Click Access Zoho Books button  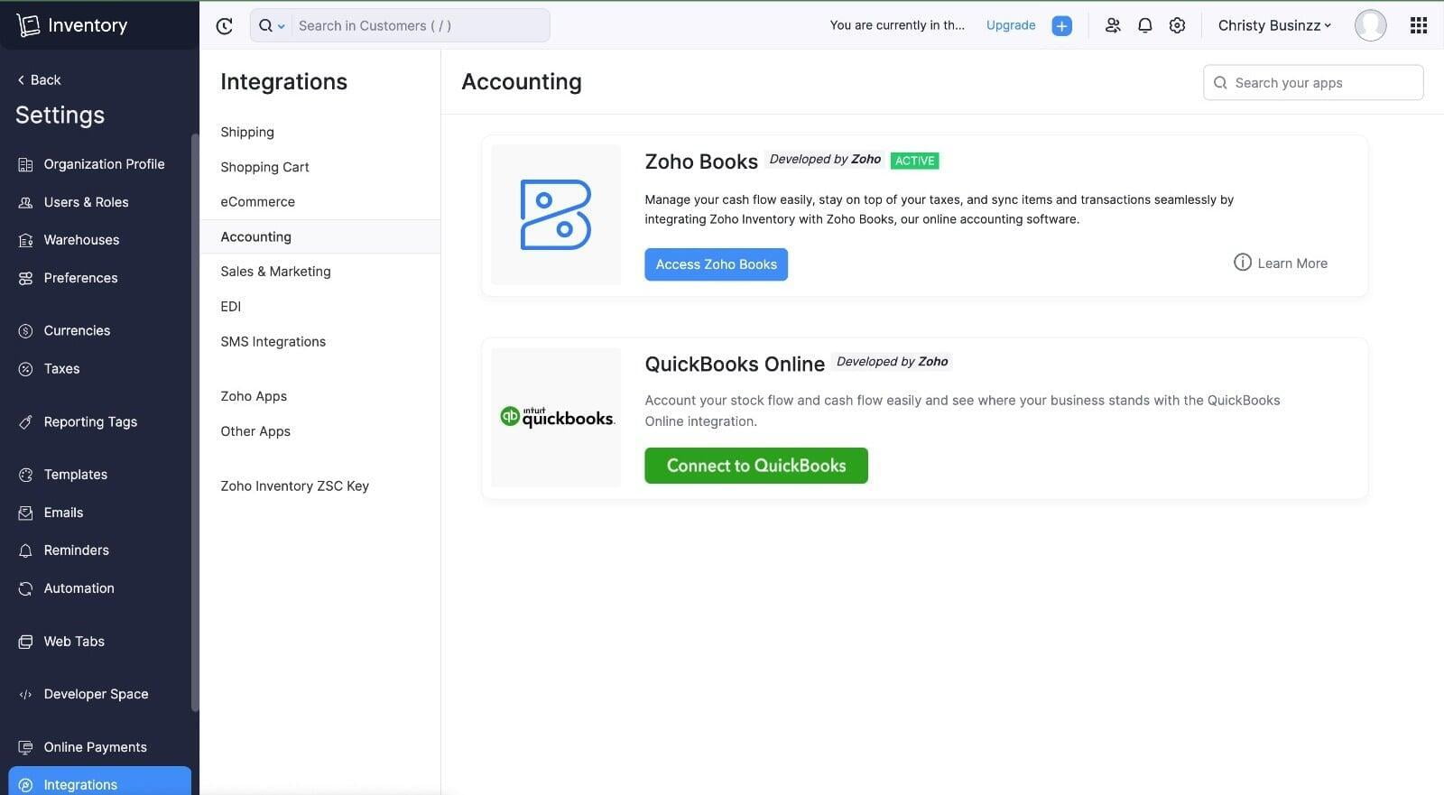[x=716, y=264]
